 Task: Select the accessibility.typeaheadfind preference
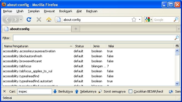click(88, 76)
